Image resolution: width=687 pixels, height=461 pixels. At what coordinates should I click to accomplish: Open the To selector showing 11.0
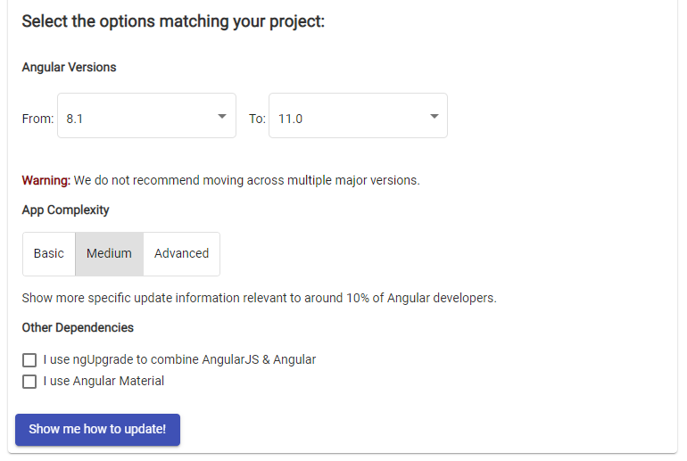[358, 116]
